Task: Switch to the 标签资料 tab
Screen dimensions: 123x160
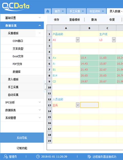Action: 95,11
